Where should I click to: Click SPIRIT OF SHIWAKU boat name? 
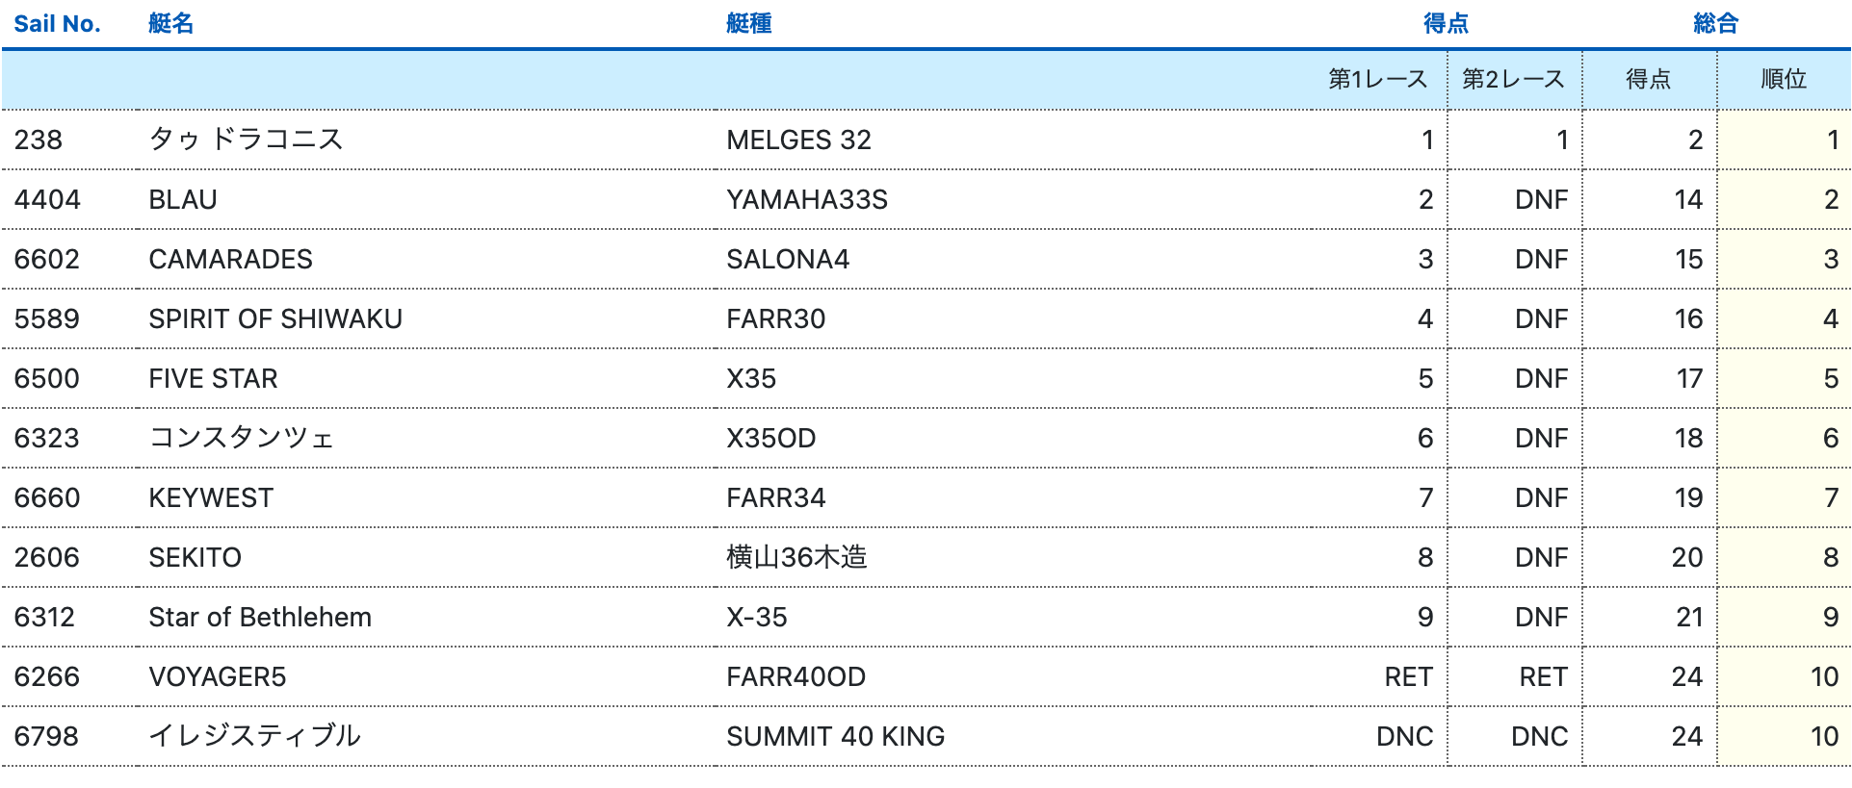(x=275, y=318)
